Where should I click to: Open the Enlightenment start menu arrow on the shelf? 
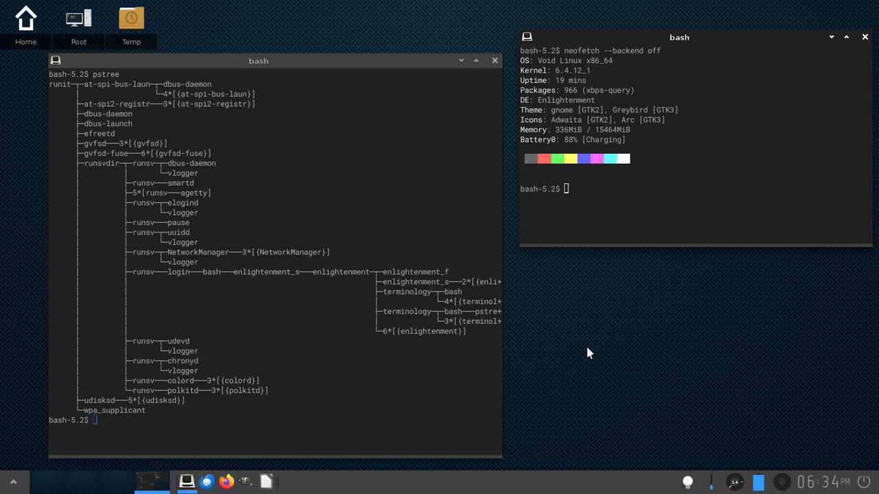click(13, 482)
